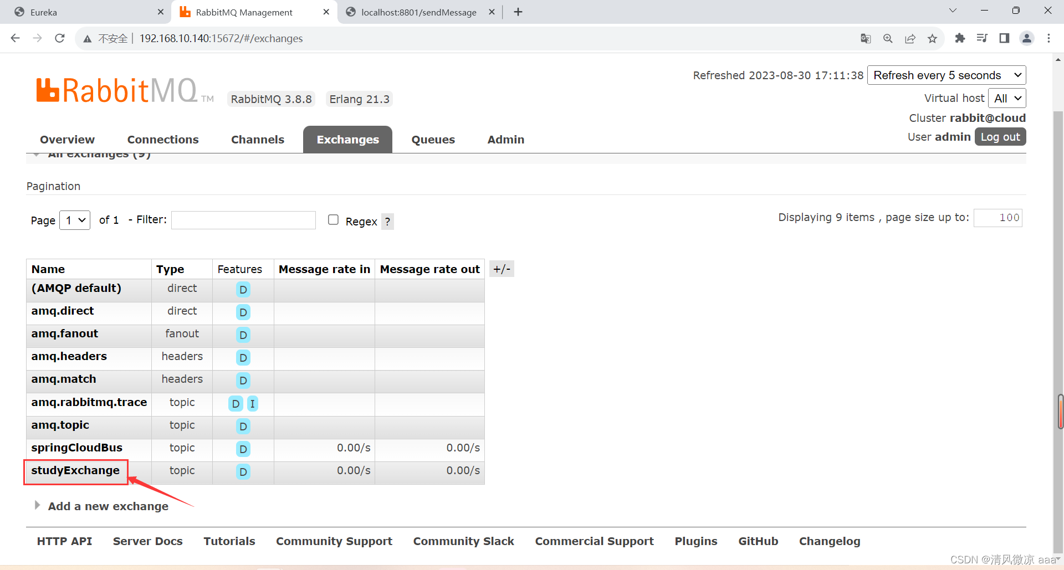The image size is (1064, 570).
Task: Click the not-secure warning icon
Action: coord(87,39)
